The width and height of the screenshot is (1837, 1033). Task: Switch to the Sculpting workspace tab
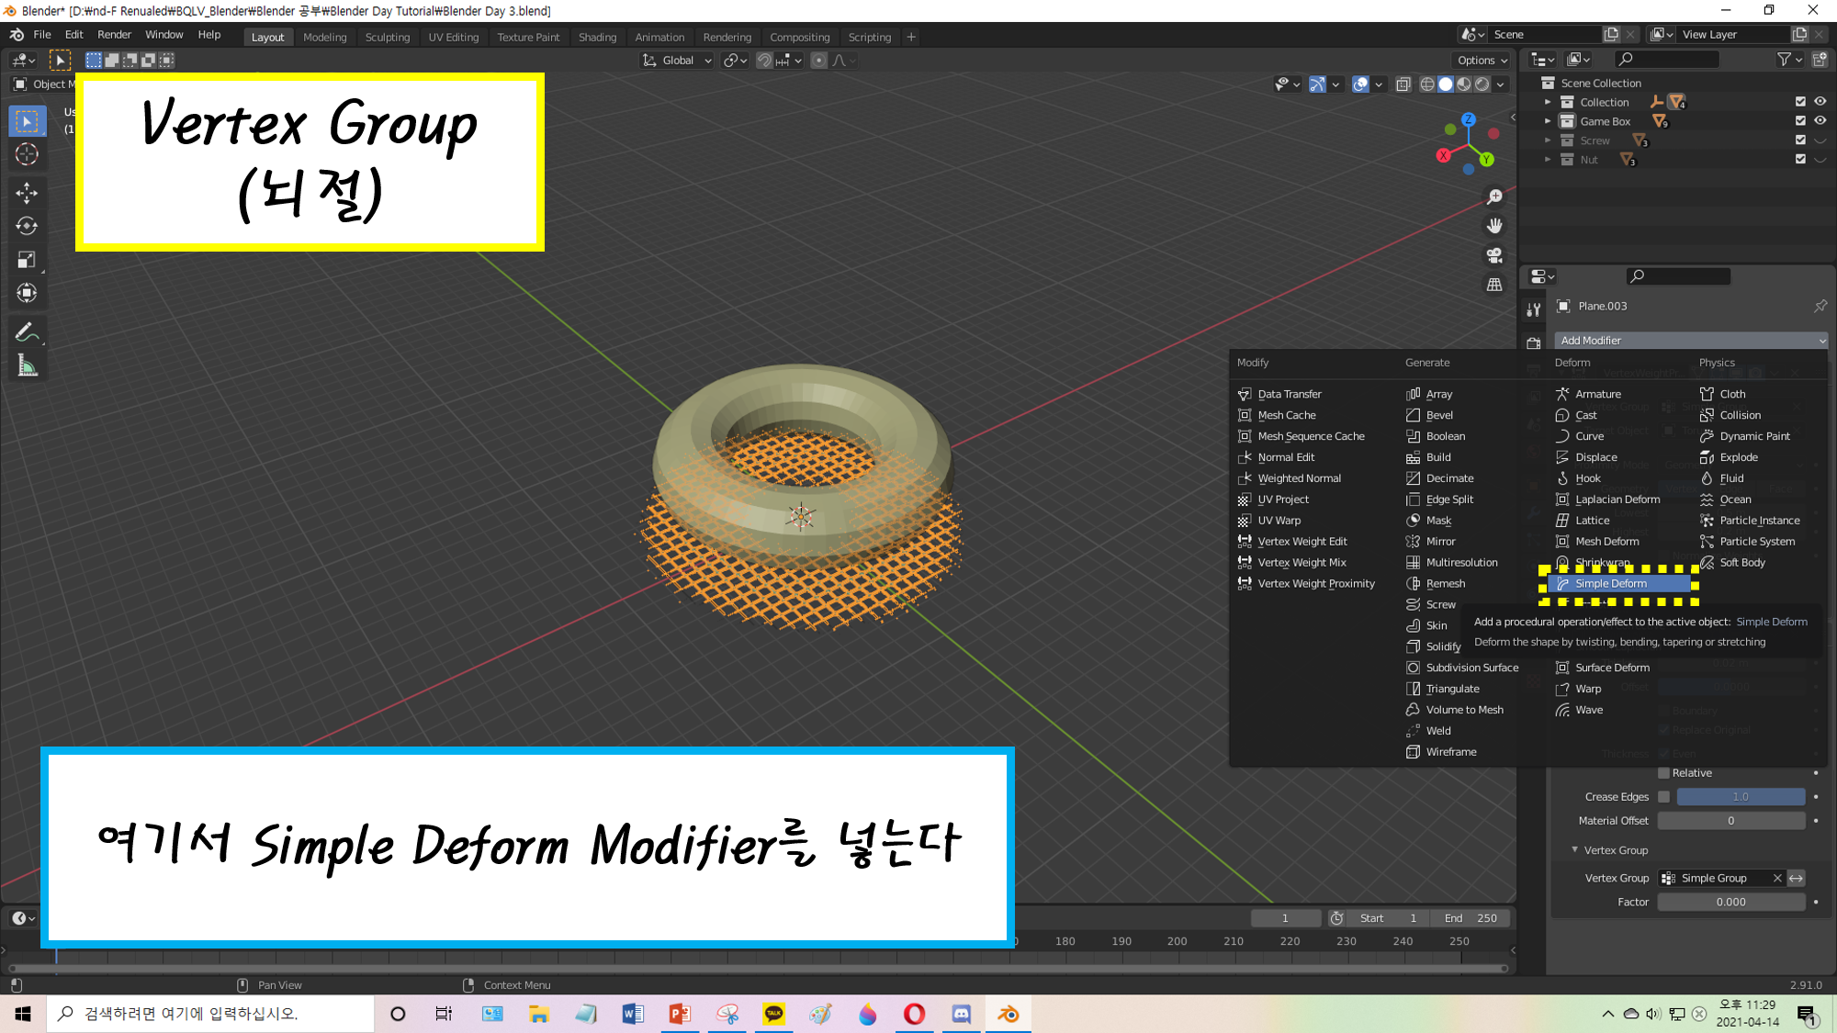(387, 38)
